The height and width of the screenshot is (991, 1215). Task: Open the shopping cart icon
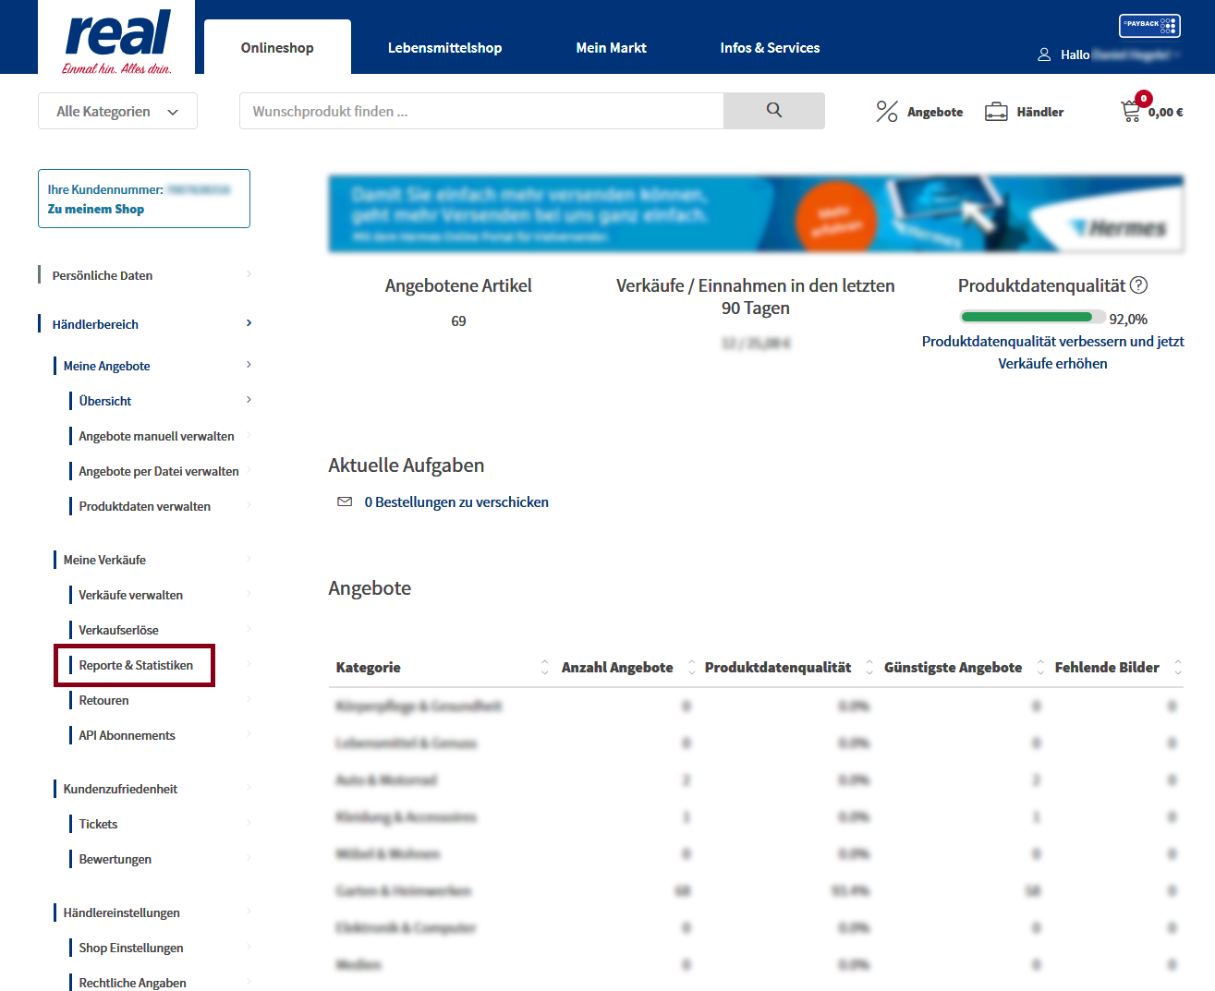click(1131, 112)
